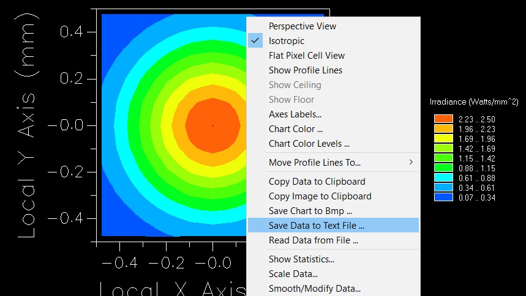Save Chart to Bmp file
526x296 pixels.
[x=333, y=211]
